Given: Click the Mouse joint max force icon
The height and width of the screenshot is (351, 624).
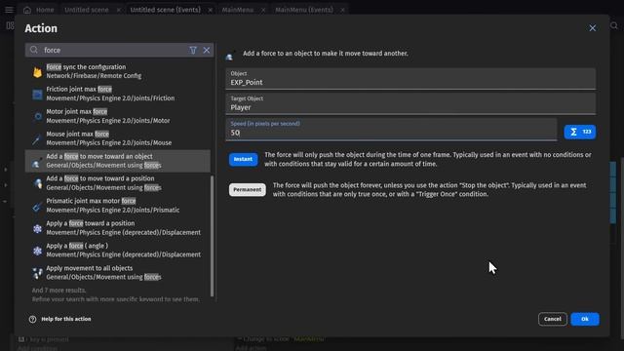Looking at the screenshot, I should (x=37, y=138).
